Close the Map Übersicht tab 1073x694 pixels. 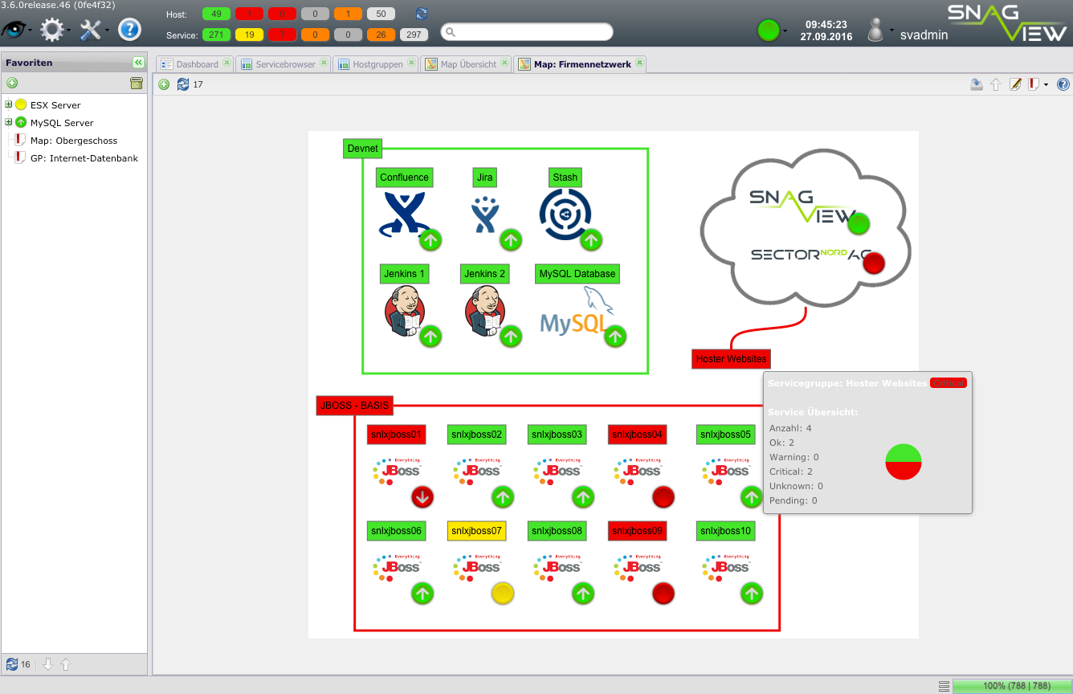coord(505,63)
